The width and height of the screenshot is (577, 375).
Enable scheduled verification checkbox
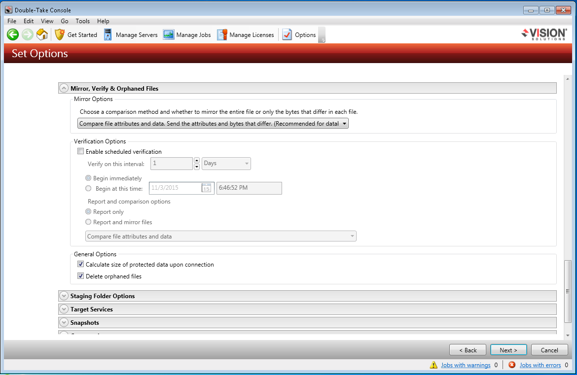coord(81,152)
